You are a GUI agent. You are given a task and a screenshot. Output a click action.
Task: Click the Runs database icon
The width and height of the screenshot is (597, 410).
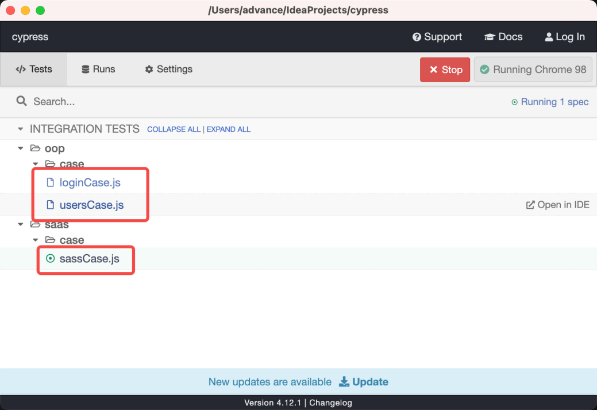click(x=86, y=69)
